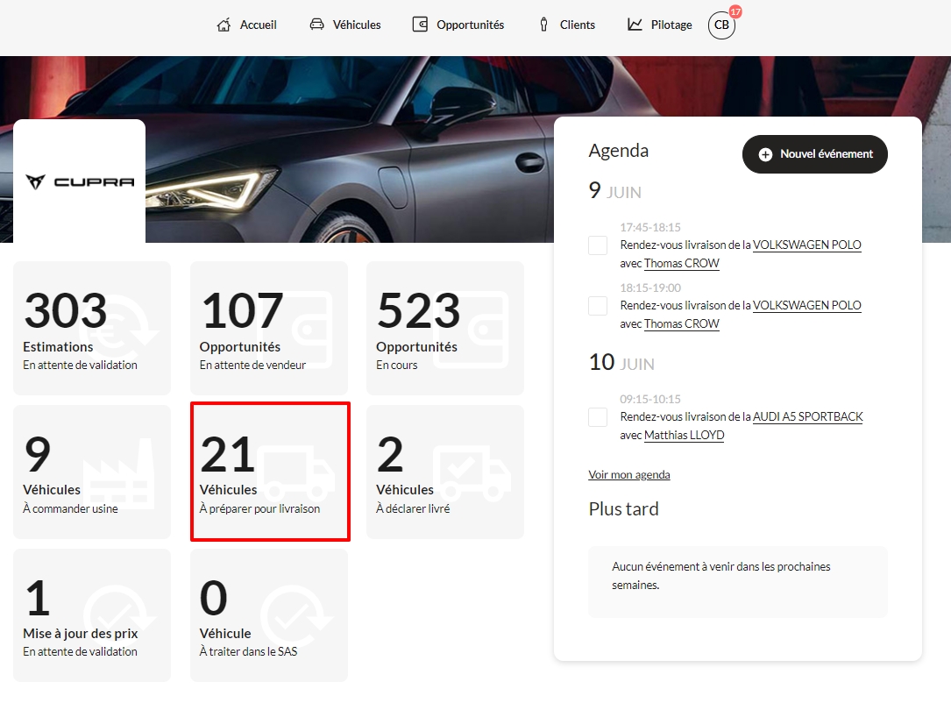Open the CB user avatar
Viewport: 951px width, 703px height.
721,25
